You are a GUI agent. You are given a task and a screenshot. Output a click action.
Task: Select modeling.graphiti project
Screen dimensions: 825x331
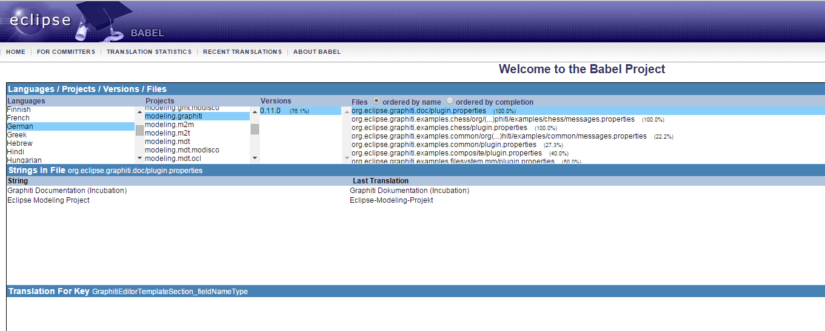(x=197, y=116)
